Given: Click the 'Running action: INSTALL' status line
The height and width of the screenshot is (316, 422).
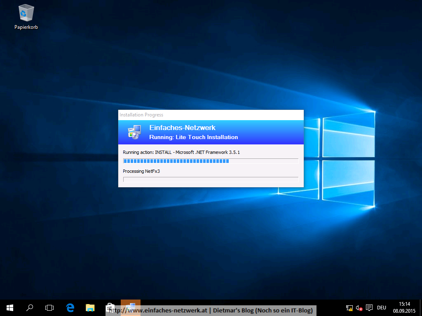Looking at the screenshot, I should pos(181,152).
